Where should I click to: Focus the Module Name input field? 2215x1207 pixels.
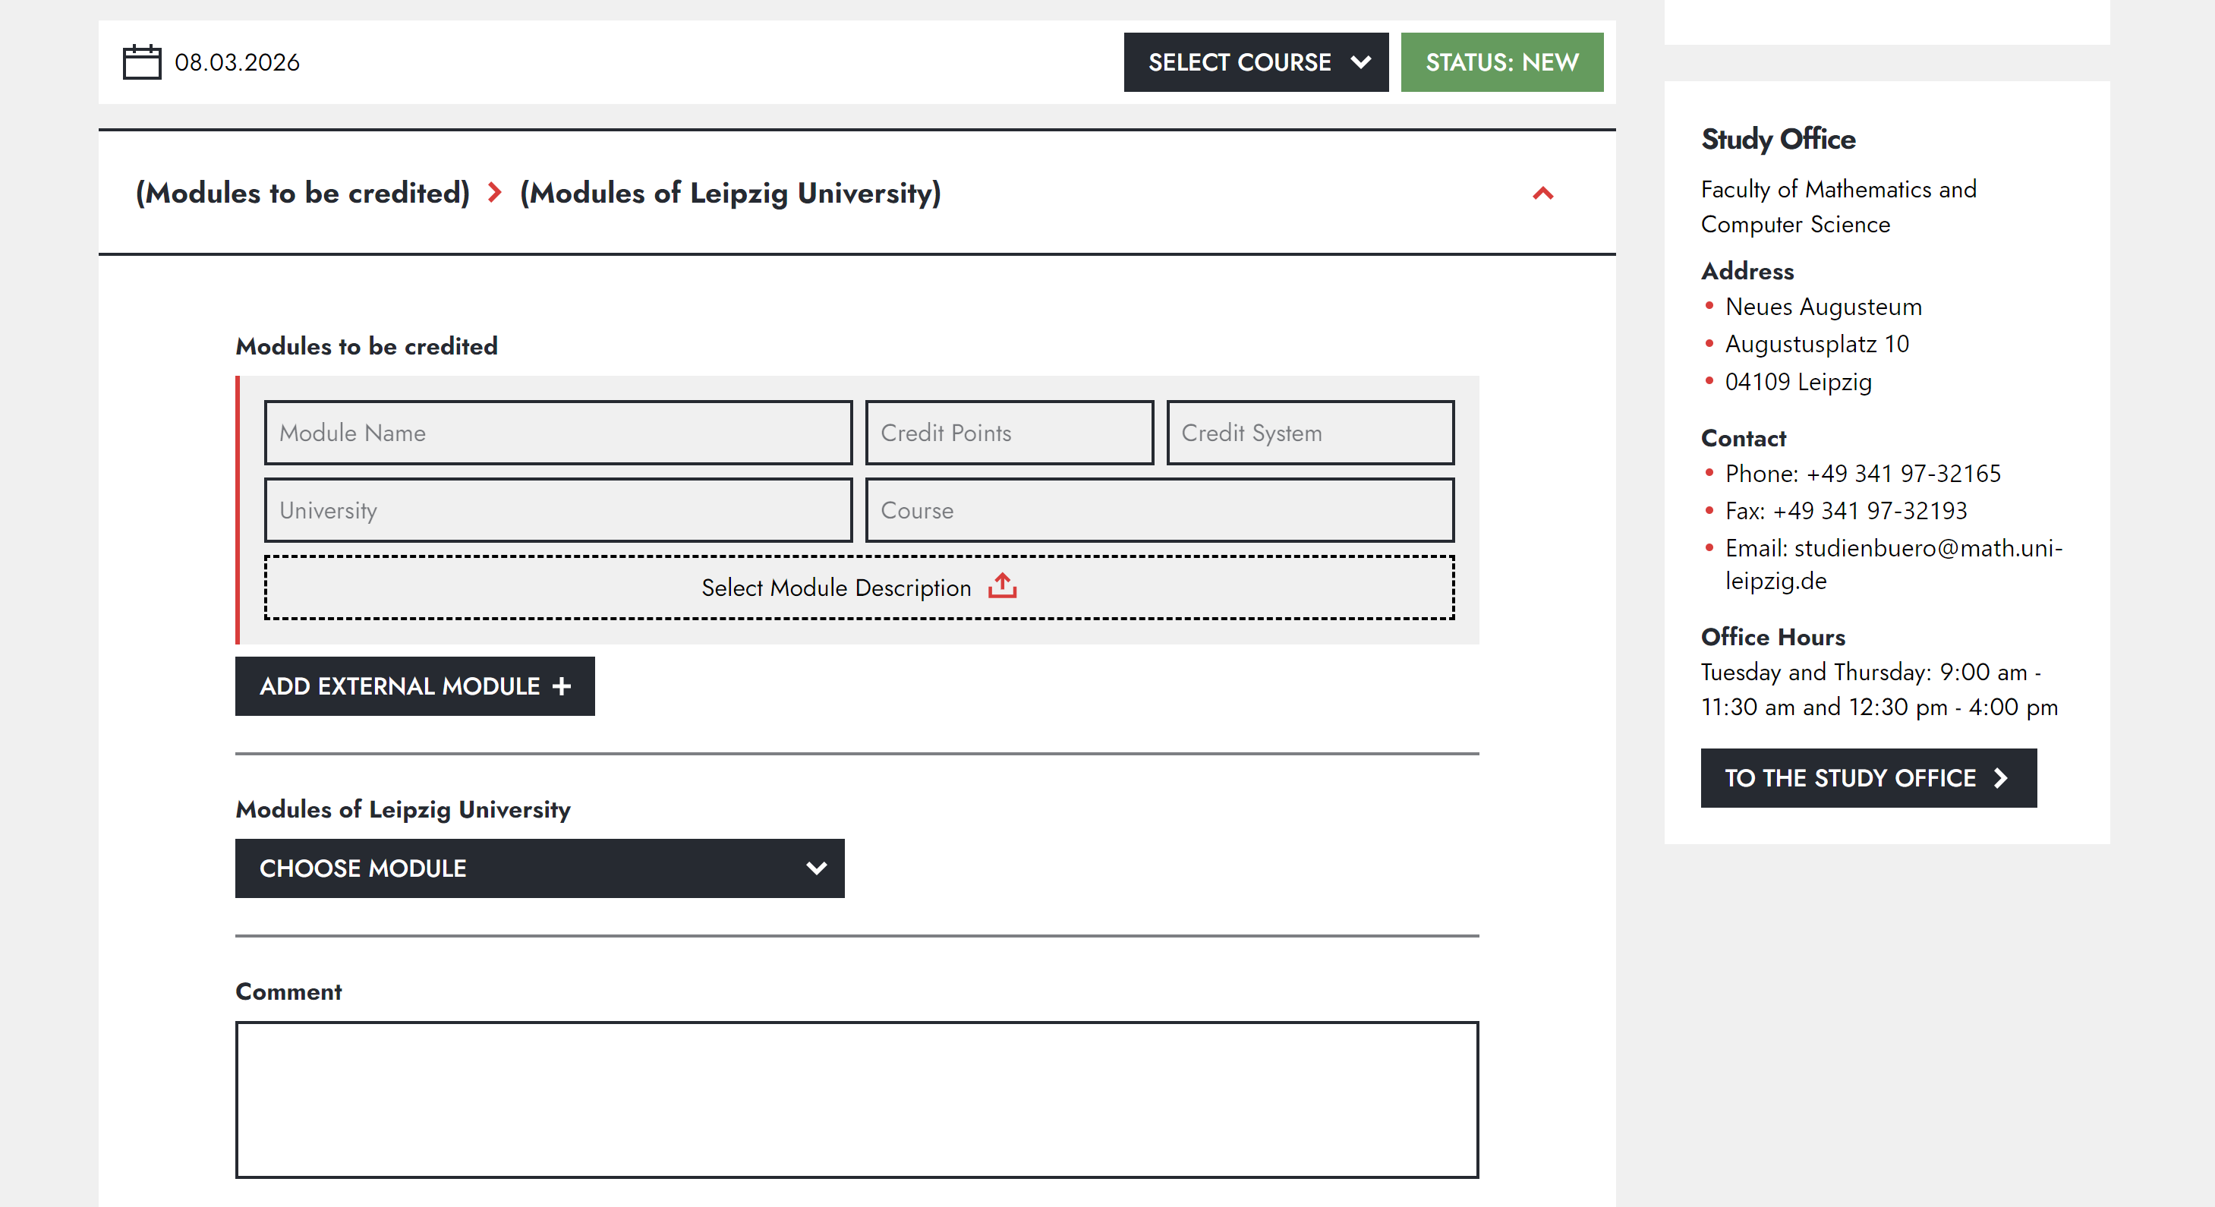pyautogui.click(x=558, y=433)
